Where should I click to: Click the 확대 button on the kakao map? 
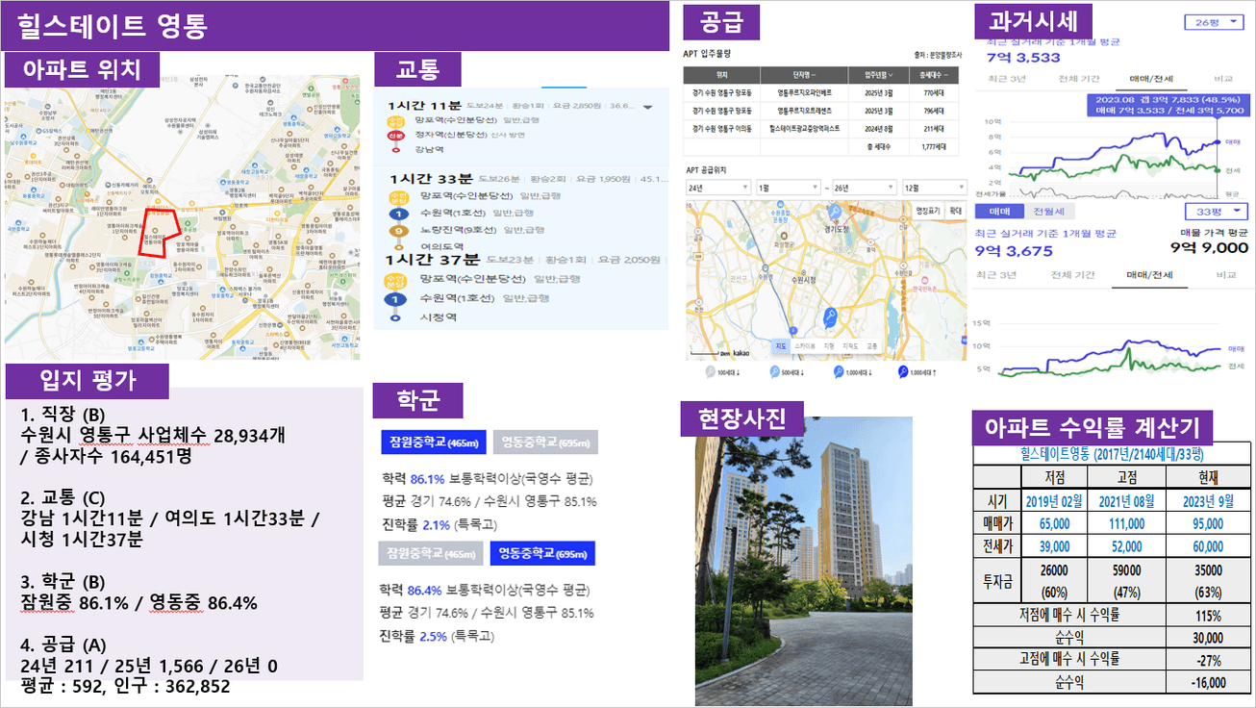click(x=955, y=209)
